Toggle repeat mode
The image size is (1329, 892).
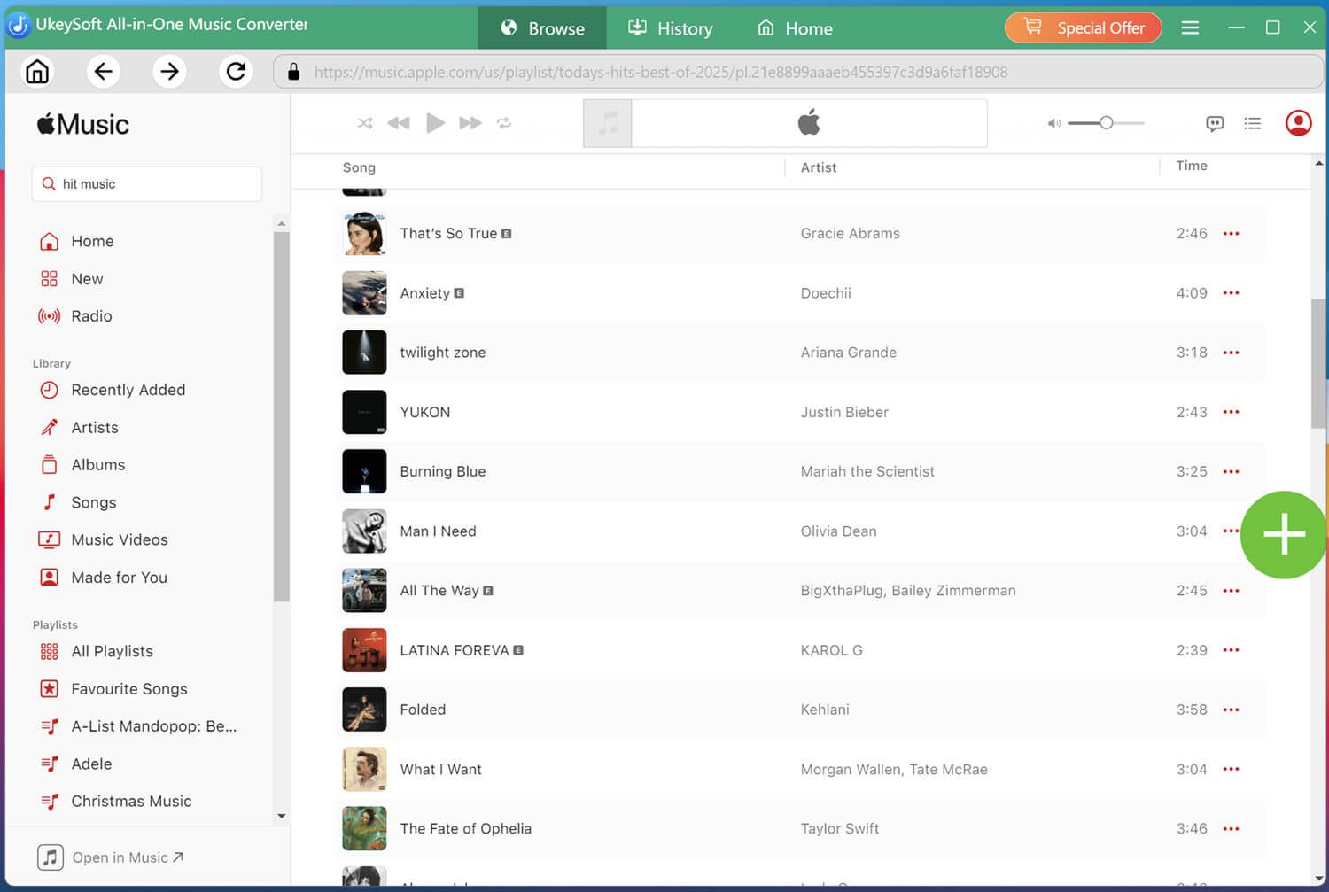(x=504, y=123)
